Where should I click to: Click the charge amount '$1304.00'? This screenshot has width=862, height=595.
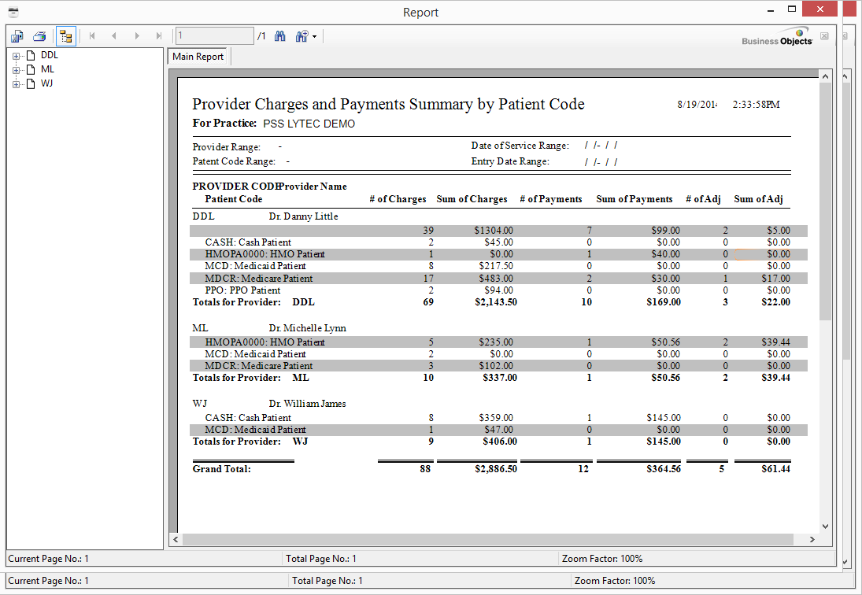coord(494,231)
